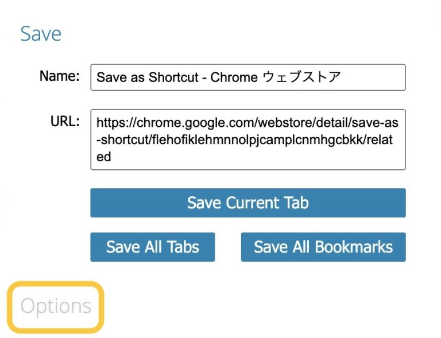441x338 pixels.
Task: Click the trailing "ed" on URL's last line
Action: point(104,157)
